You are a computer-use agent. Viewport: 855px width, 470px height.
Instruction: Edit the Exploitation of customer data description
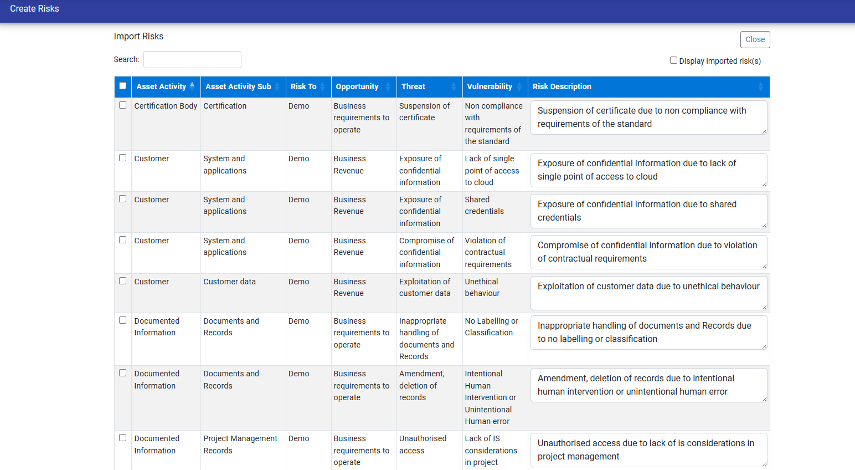coord(648,293)
